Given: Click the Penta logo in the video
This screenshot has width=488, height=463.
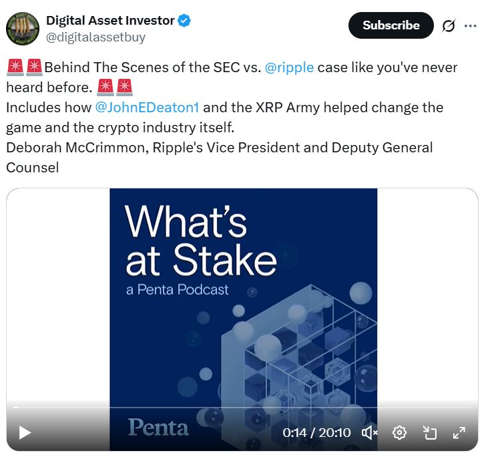Looking at the screenshot, I should (158, 427).
